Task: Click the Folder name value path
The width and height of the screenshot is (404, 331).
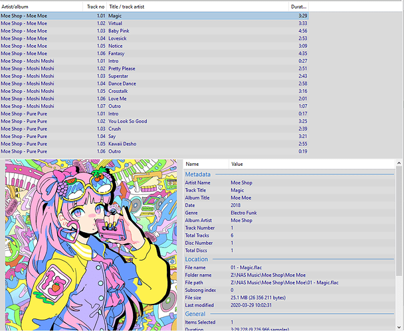Action: coord(268,275)
